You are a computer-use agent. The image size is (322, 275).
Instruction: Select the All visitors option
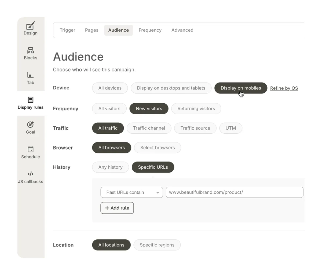point(109,109)
